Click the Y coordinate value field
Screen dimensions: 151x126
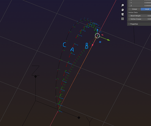click(140, 3)
